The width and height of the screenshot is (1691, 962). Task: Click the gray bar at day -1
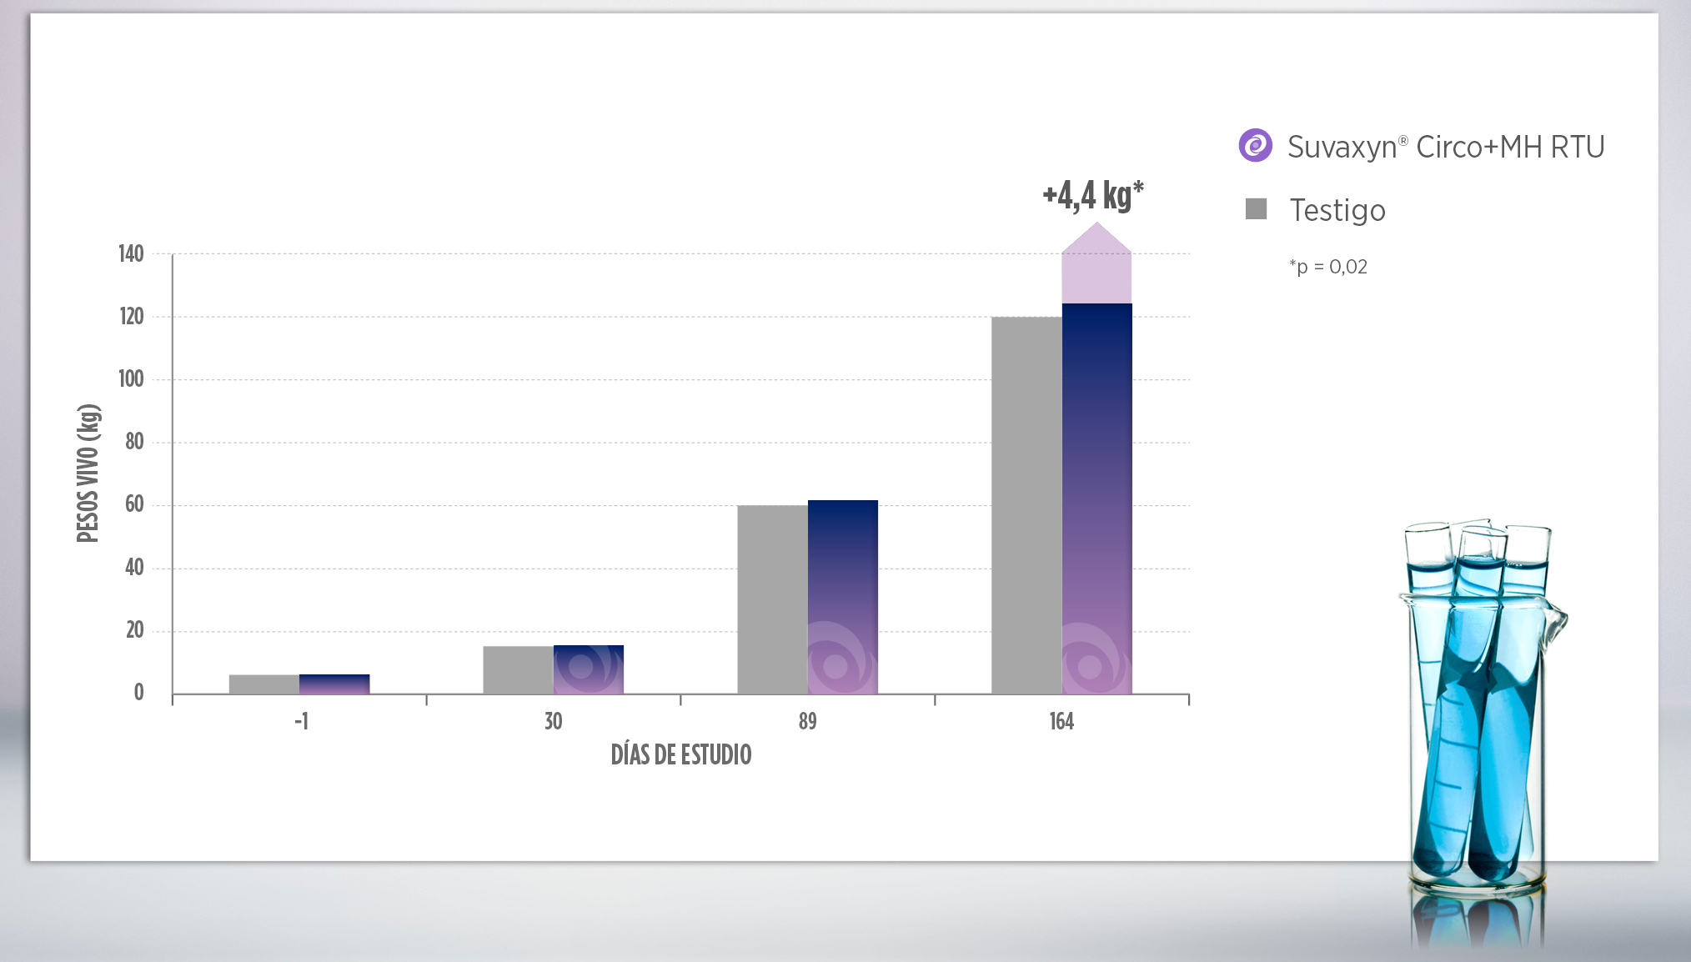[x=263, y=684]
